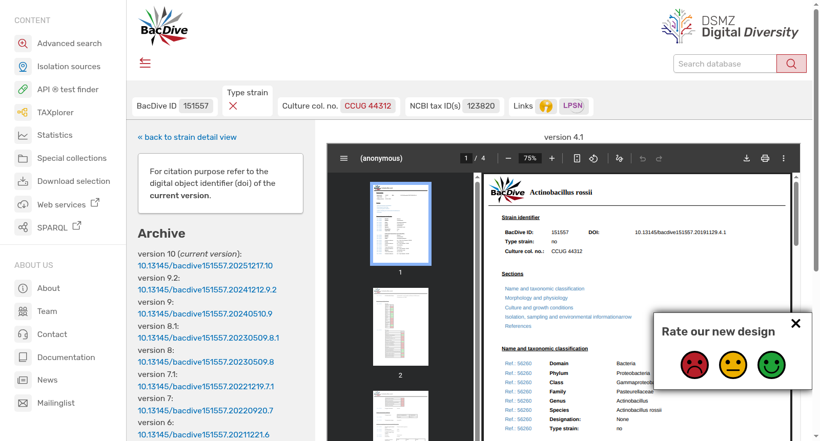Select PDF page 2 thumbnail
820x441 pixels.
tap(401, 327)
